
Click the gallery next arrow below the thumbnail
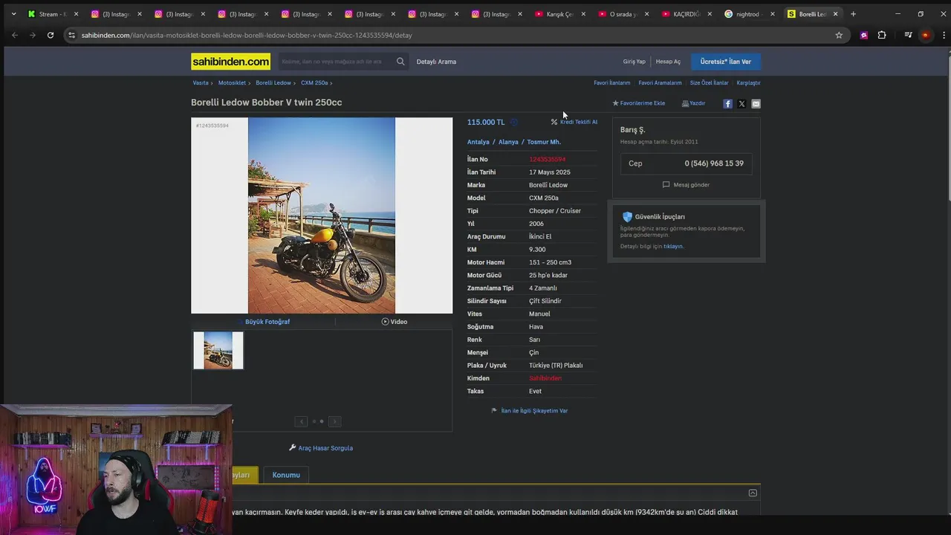pos(334,421)
